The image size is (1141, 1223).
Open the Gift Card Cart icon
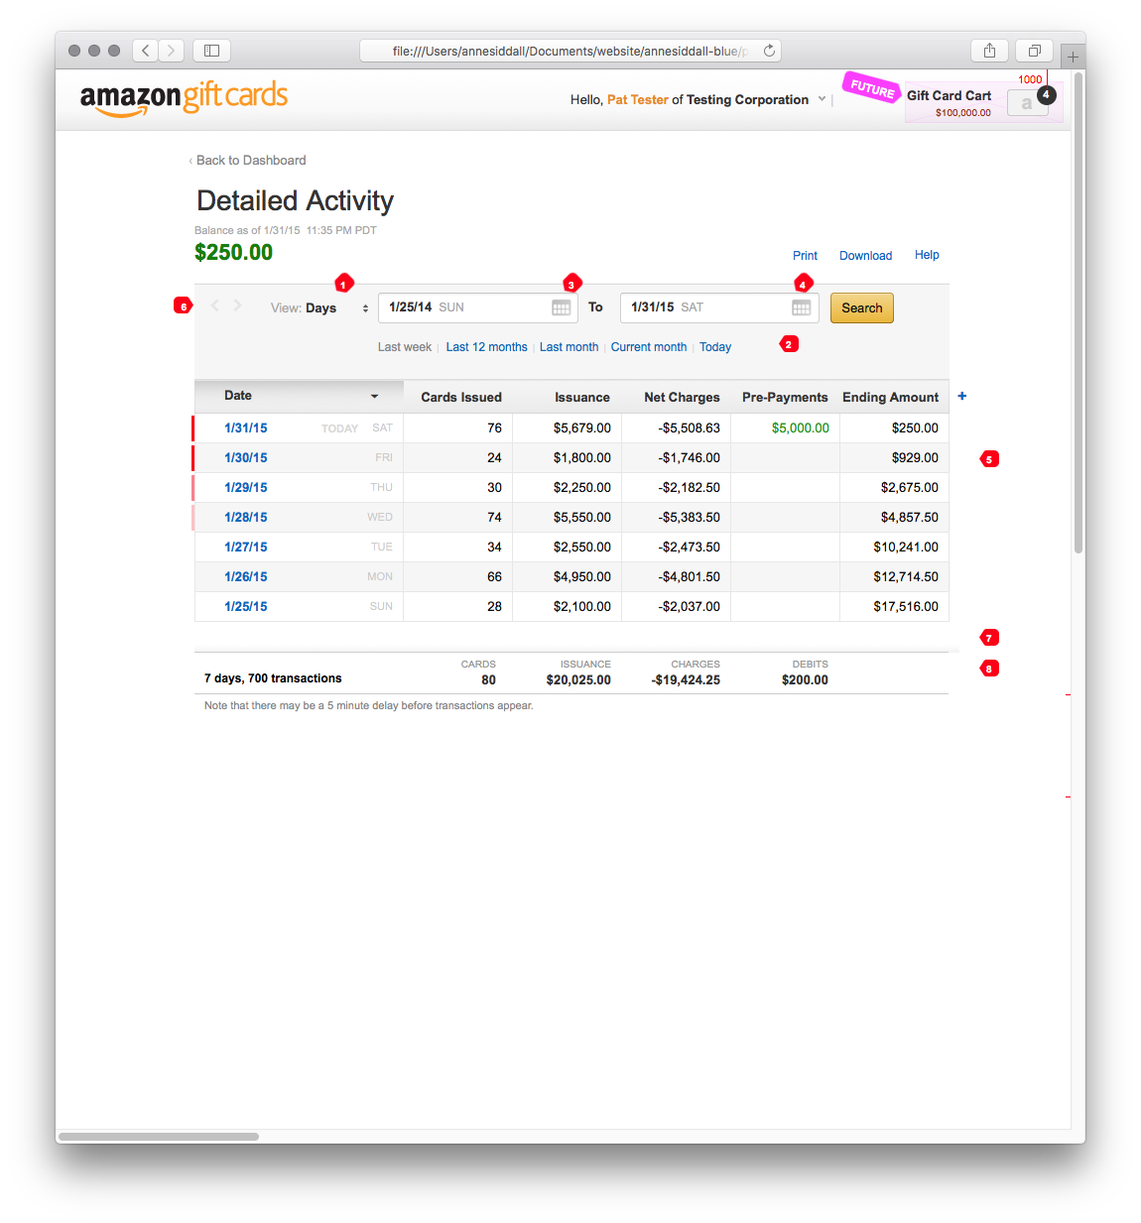point(1027,102)
